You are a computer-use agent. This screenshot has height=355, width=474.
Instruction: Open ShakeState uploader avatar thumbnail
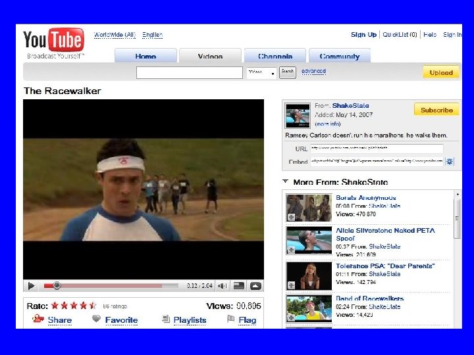[298, 116]
